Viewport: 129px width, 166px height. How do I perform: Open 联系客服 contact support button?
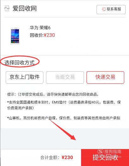click(111, 9)
